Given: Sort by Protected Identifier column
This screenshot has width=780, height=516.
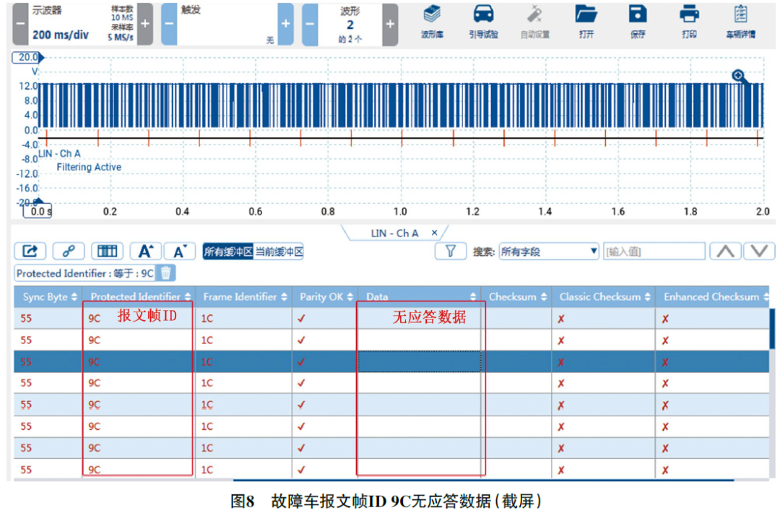Looking at the screenshot, I should click(188, 297).
